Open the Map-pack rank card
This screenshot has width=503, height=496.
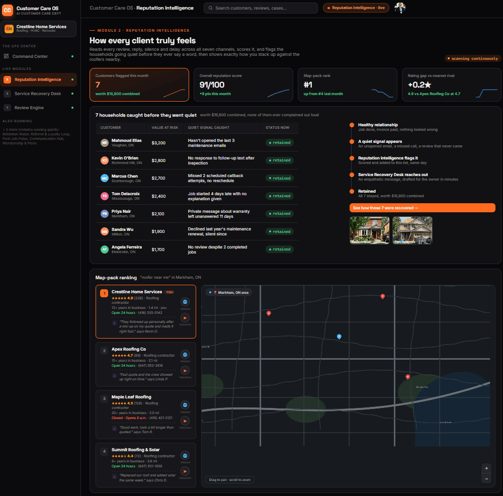[348, 85]
